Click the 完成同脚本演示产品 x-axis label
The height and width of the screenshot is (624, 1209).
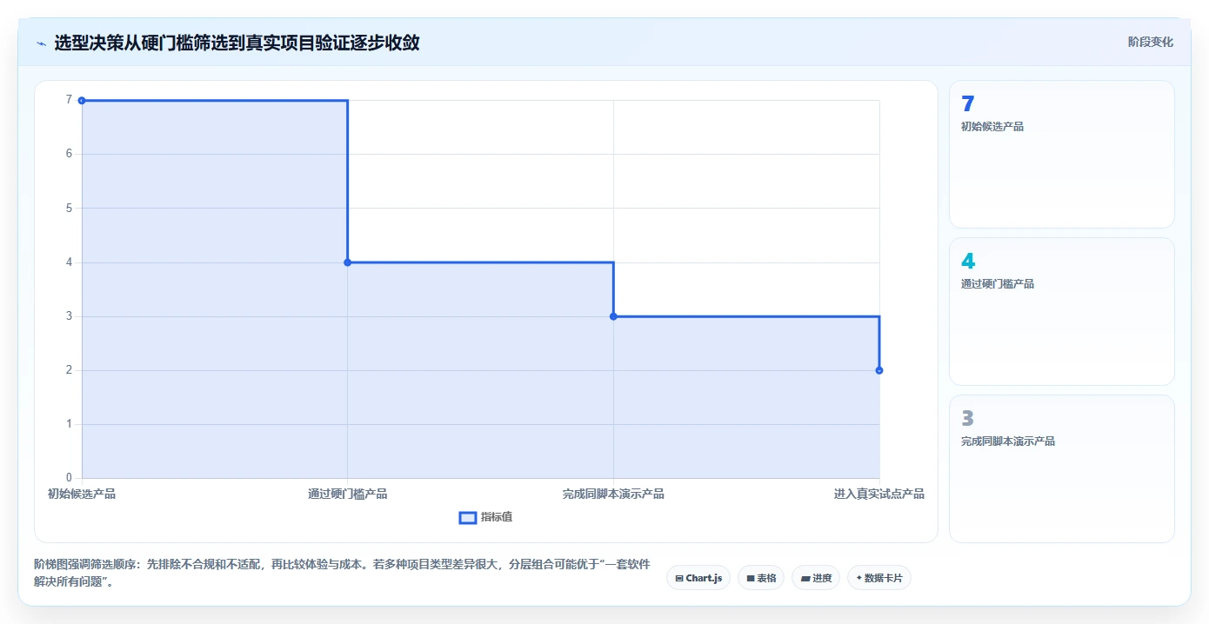(x=613, y=494)
